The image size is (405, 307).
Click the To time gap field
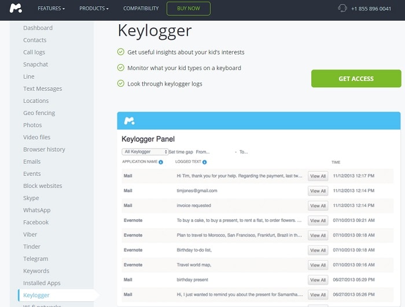click(243, 152)
